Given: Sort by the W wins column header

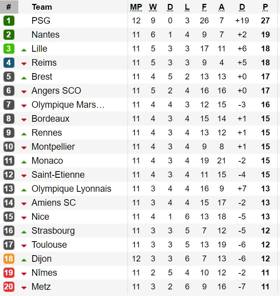Looking at the screenshot, I should pos(153,7).
